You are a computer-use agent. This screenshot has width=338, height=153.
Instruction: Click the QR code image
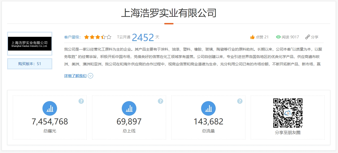click(x=288, y=113)
